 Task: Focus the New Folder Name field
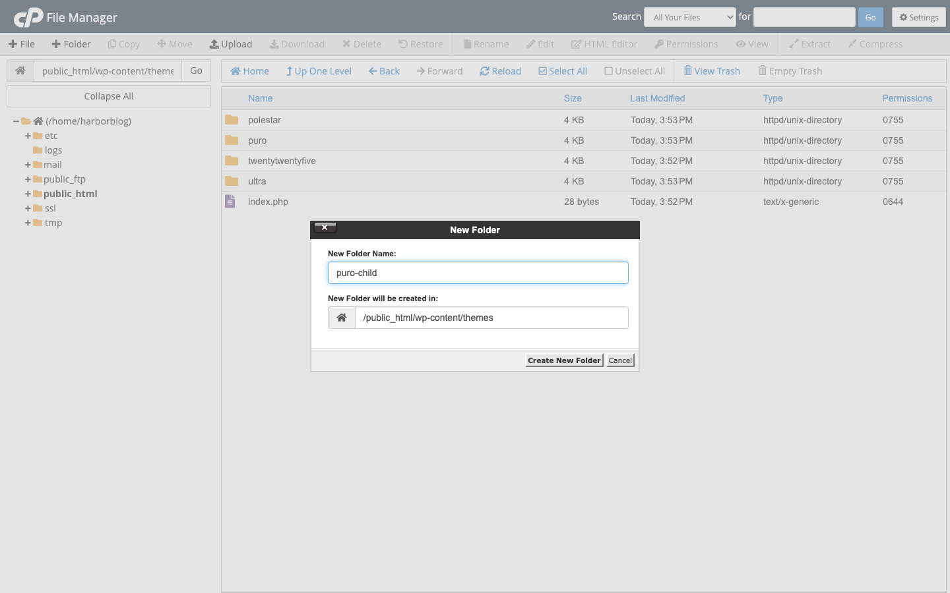click(478, 273)
